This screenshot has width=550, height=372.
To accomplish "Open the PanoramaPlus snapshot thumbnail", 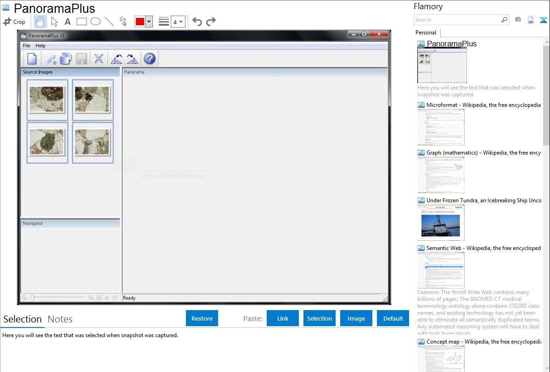I will tap(442, 65).
